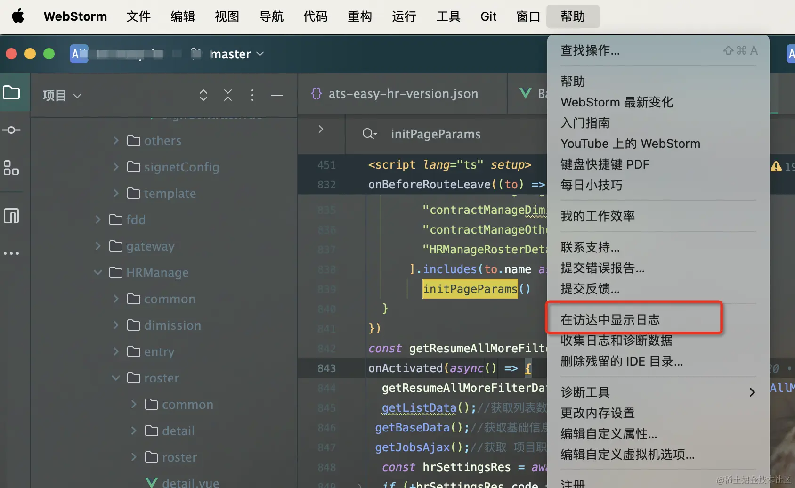The image size is (795, 488).
Task: Choose YouTube 上的 WebStorm item
Action: 658,144
